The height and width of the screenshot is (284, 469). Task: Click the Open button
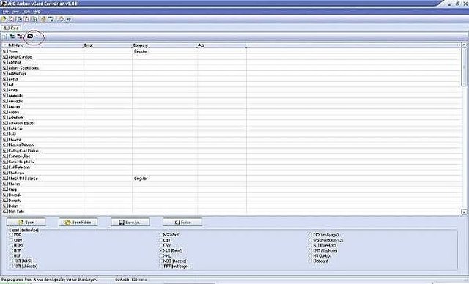(x=26, y=223)
